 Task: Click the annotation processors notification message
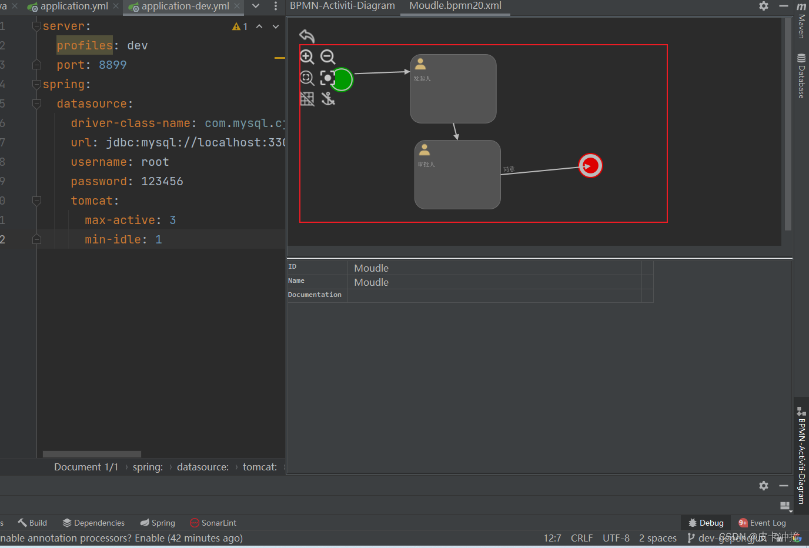pos(121,538)
